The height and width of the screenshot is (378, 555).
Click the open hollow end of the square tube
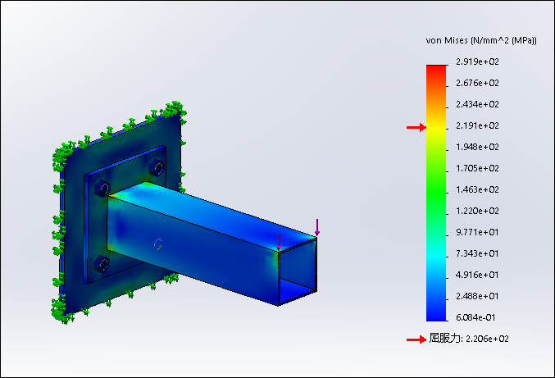point(298,271)
